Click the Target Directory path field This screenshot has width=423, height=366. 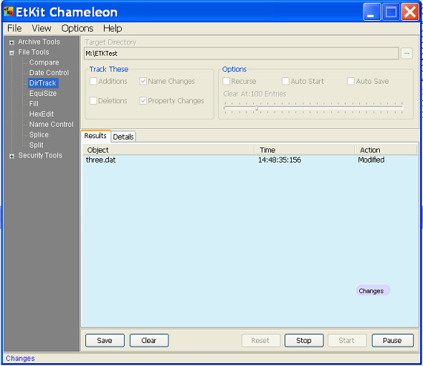point(241,54)
